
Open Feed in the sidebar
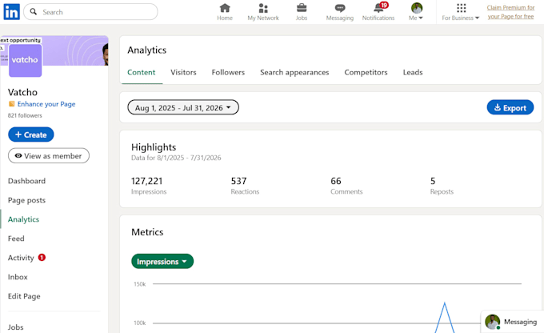16,239
